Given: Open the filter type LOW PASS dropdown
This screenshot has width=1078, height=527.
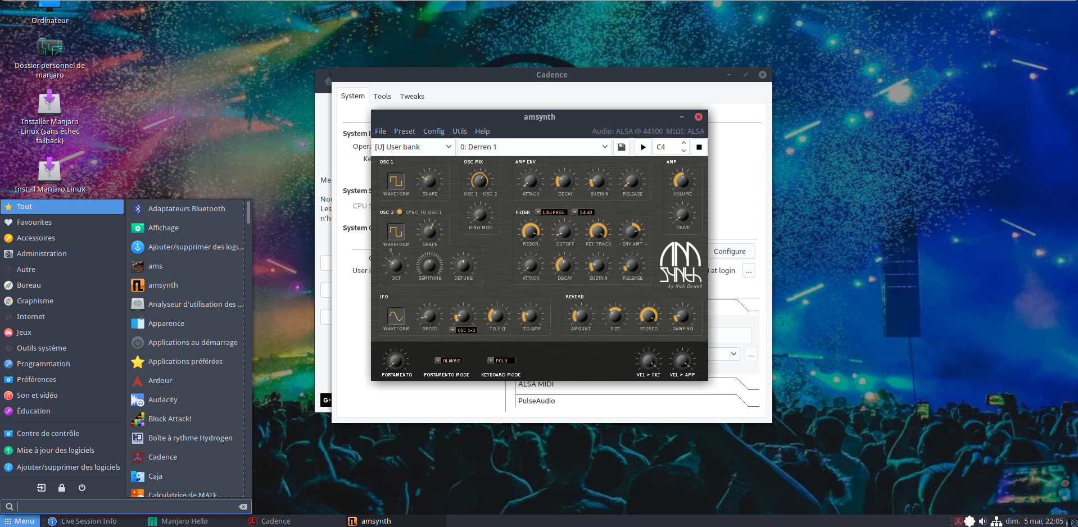Looking at the screenshot, I should tap(550, 212).
